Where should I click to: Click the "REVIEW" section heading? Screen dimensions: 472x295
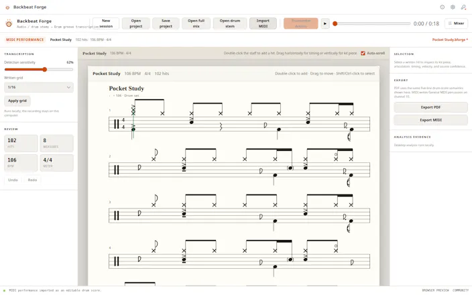click(11, 129)
